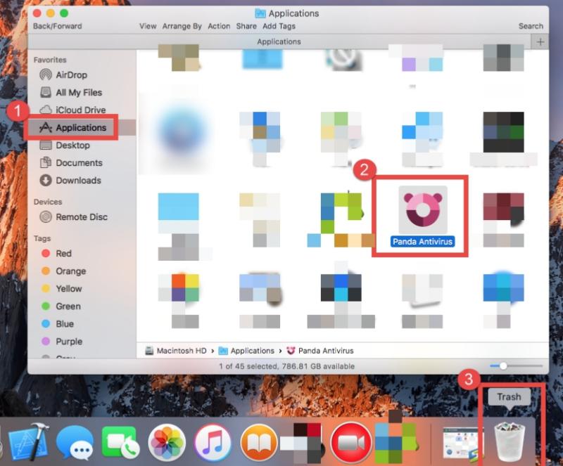This screenshot has width=563, height=466.
Task: Open the Trash in the Dock
Action: click(510, 441)
